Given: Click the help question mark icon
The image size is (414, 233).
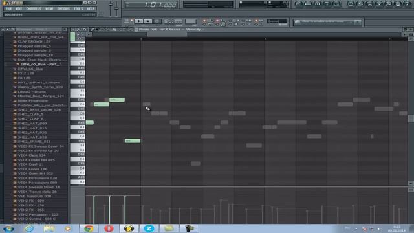Looking at the screenshot, I should (x=408, y=4).
